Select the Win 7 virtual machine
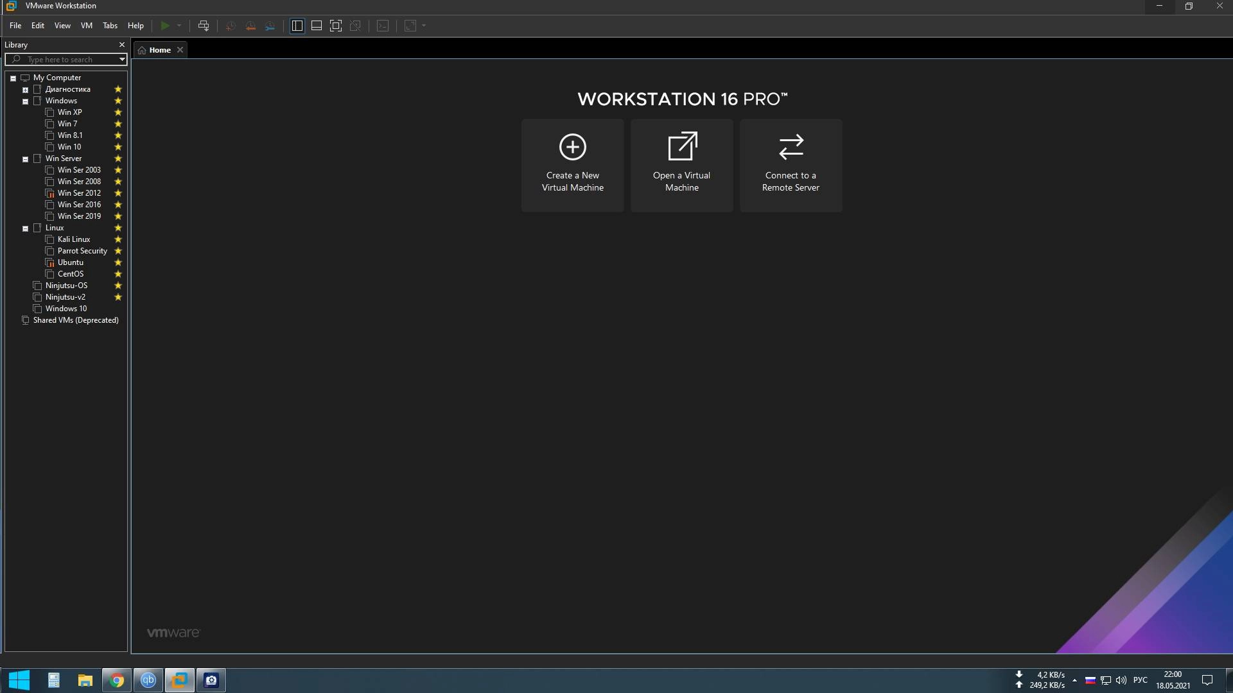1233x693 pixels. click(67, 124)
